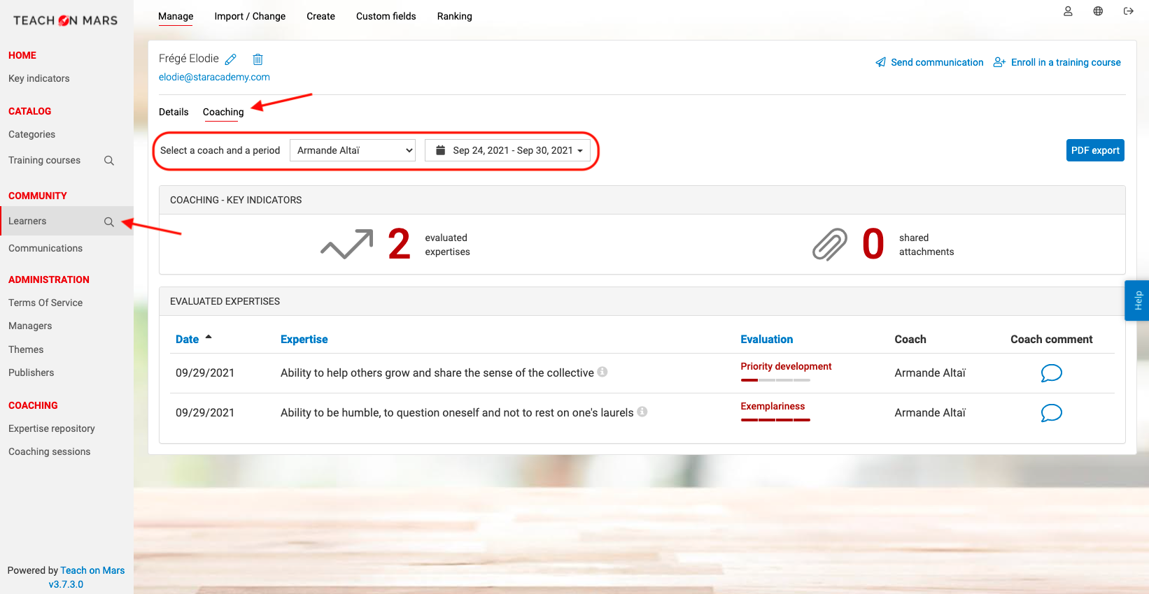Click the paperclip shared attachments icon

(830, 245)
